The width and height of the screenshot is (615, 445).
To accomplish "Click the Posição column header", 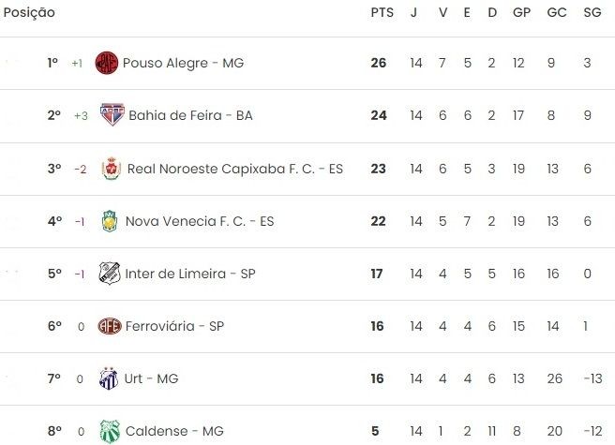I will (x=29, y=12).
